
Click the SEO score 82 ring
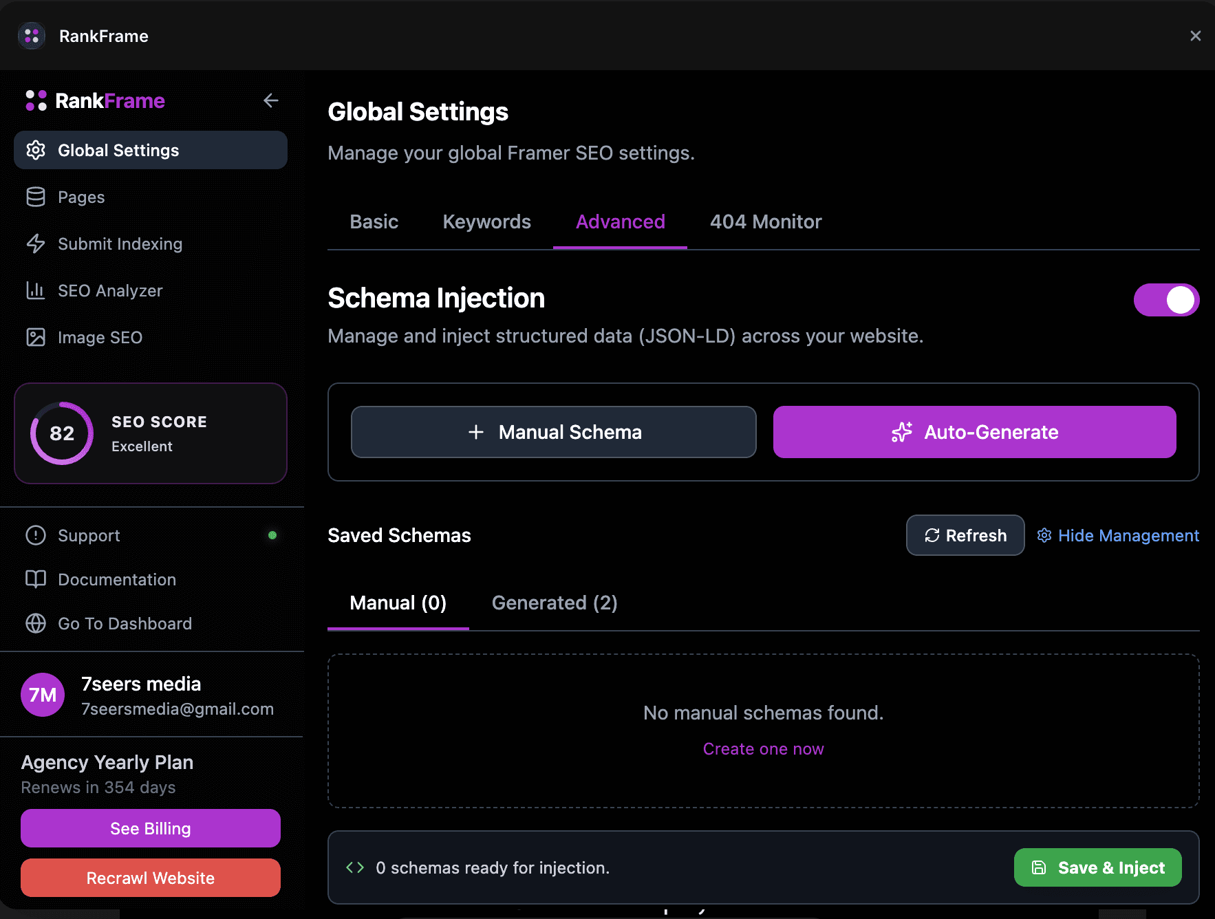(x=62, y=433)
